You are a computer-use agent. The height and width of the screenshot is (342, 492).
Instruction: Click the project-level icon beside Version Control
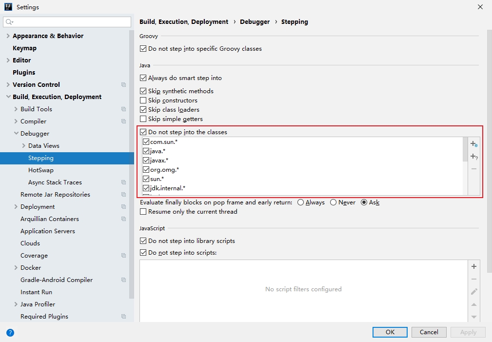click(x=123, y=85)
